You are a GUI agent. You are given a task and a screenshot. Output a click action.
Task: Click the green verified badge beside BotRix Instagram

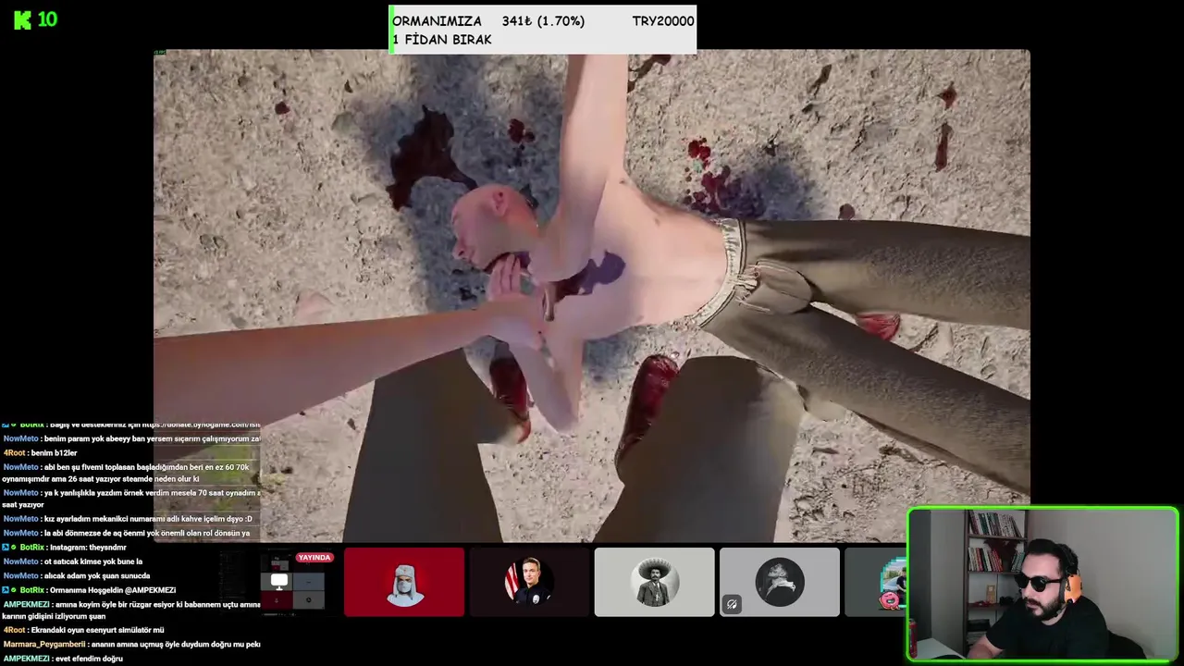(x=14, y=548)
